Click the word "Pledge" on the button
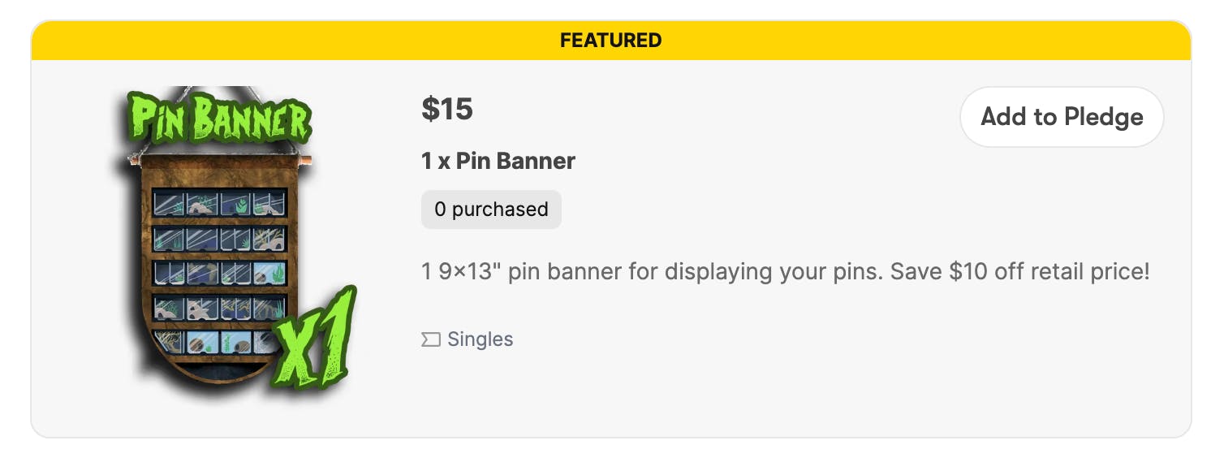The height and width of the screenshot is (458, 1224). pos(1105,117)
